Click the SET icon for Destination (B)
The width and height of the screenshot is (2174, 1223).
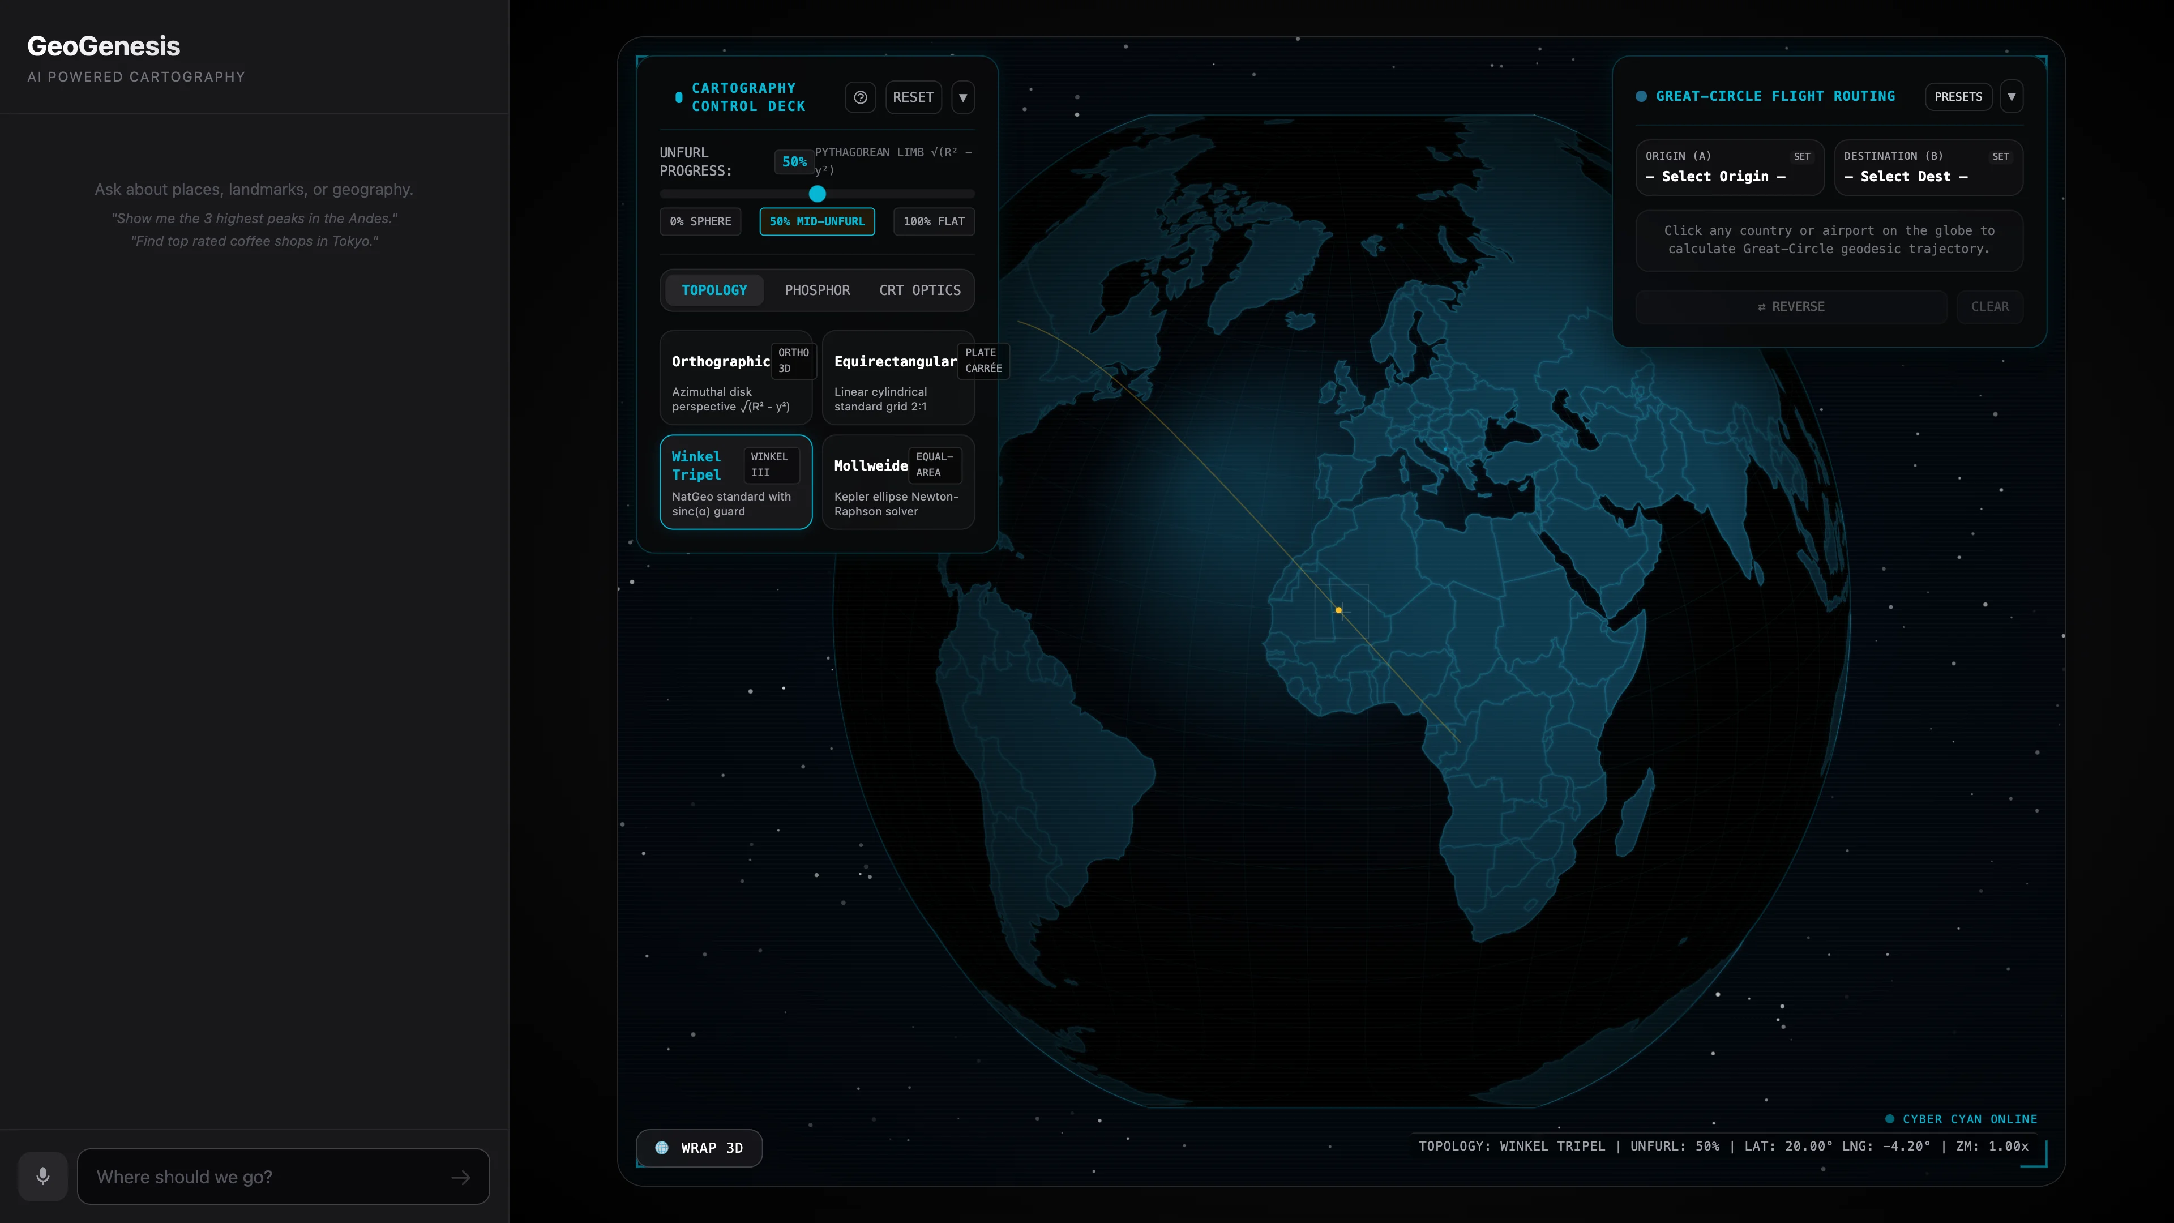2000,156
